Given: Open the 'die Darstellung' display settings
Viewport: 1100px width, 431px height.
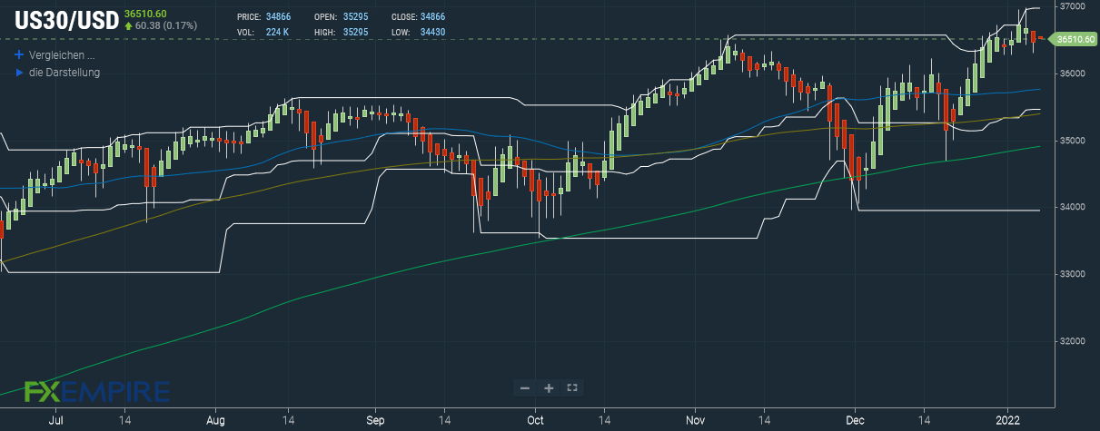Looking at the screenshot, I should [64, 72].
